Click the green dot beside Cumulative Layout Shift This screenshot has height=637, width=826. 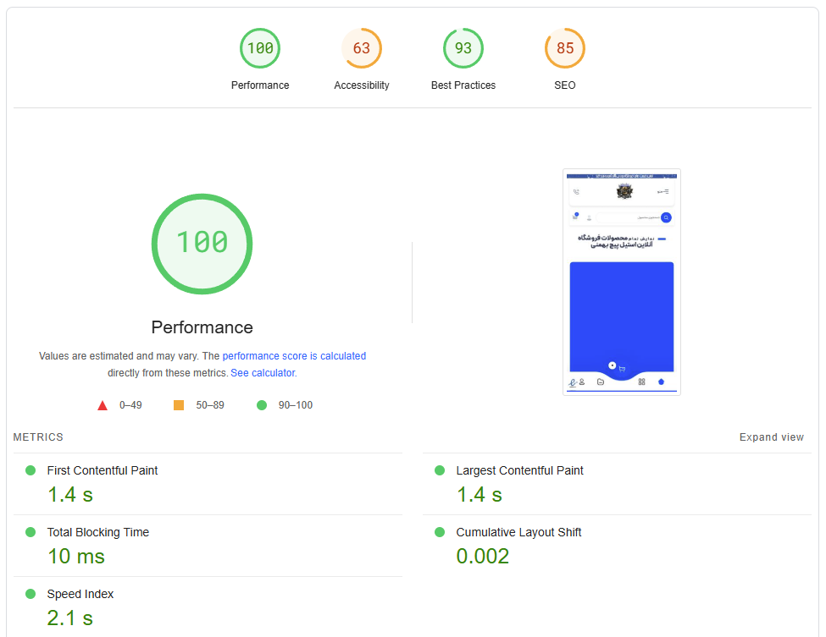point(440,532)
